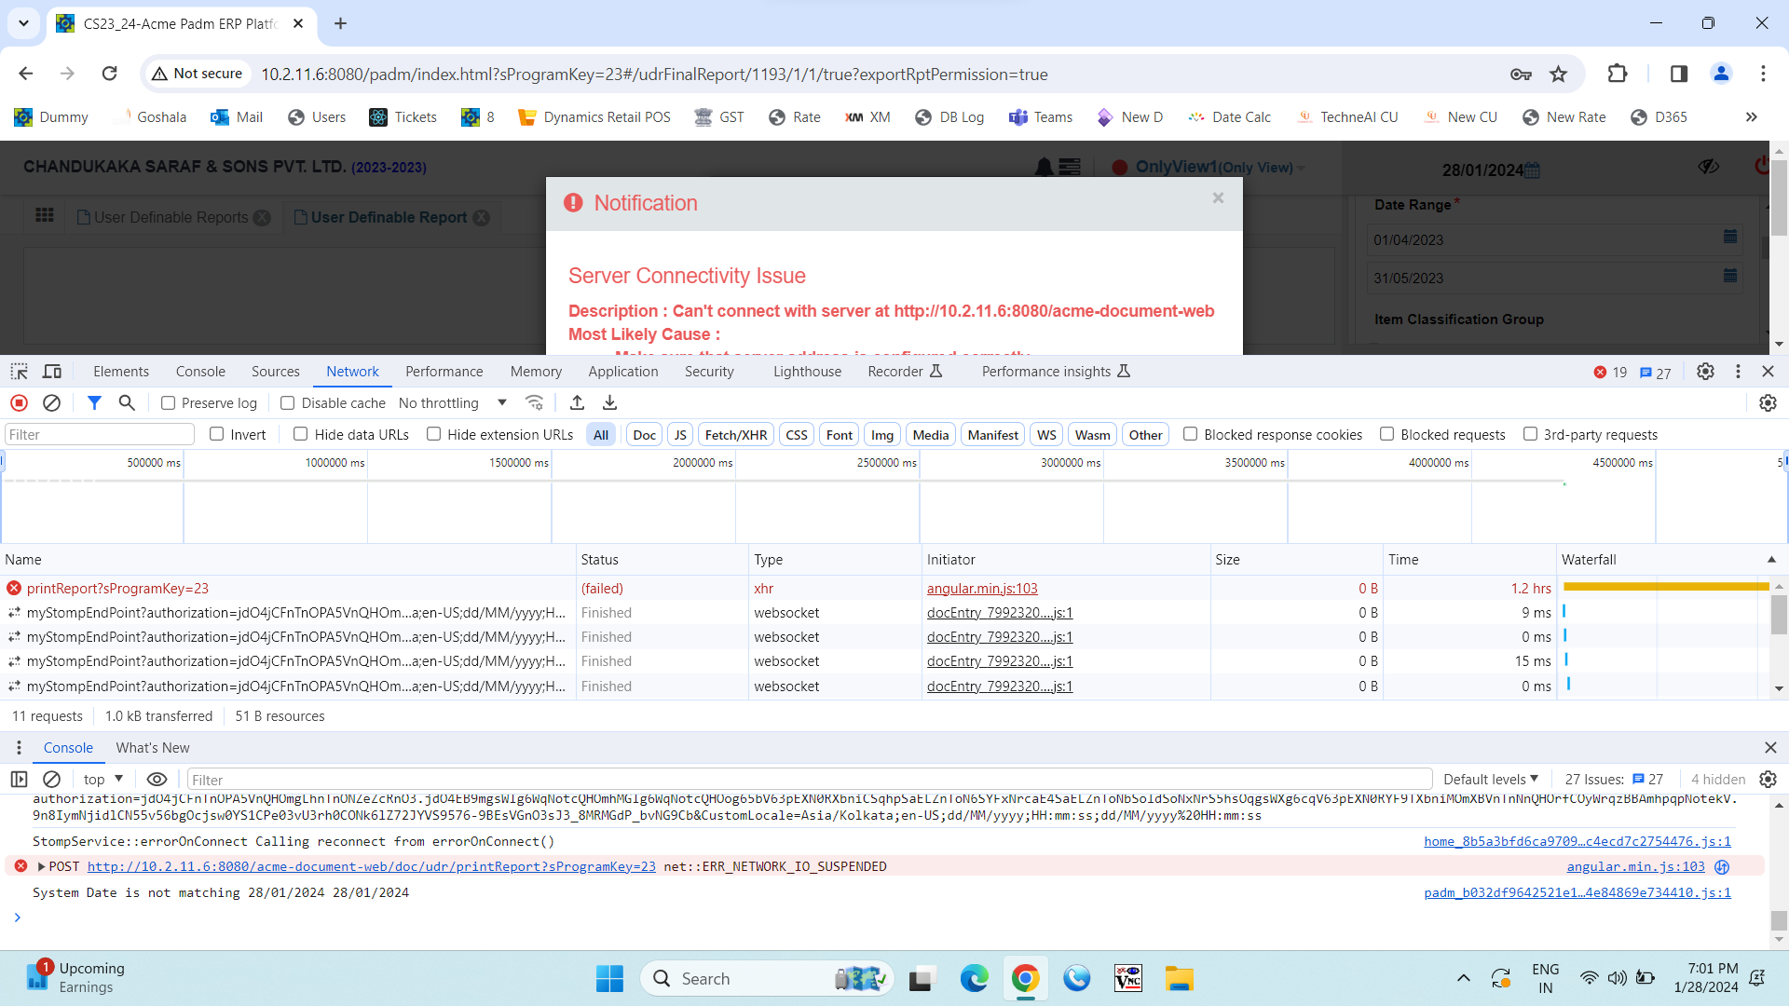Check Blocked response cookies
Screen dimensions: 1789x1006
pyautogui.click(x=1191, y=434)
